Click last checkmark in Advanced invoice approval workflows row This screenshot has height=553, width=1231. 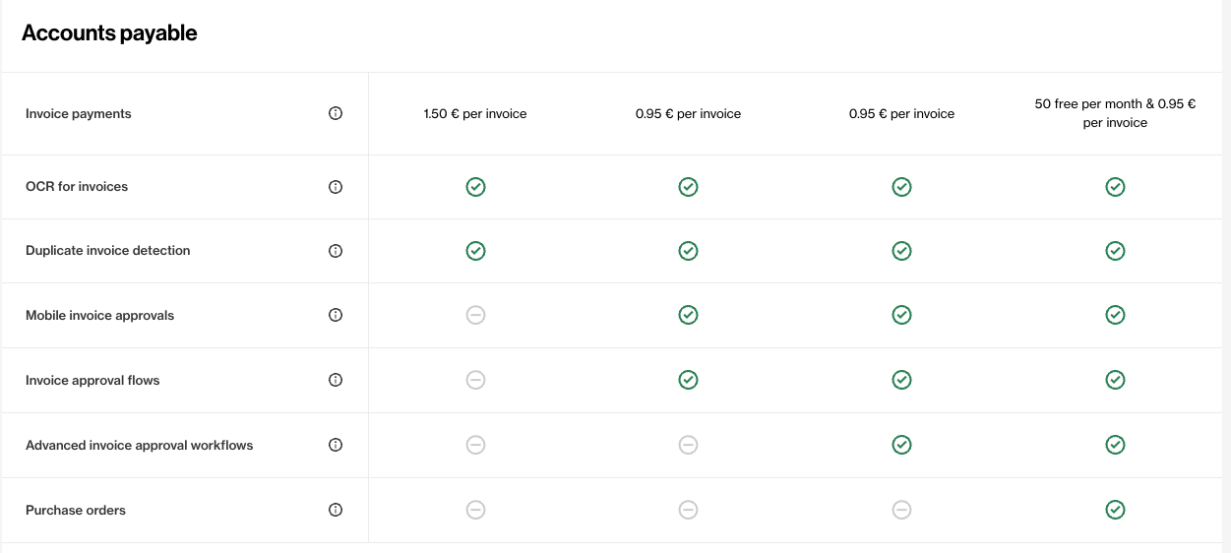[x=1115, y=445]
